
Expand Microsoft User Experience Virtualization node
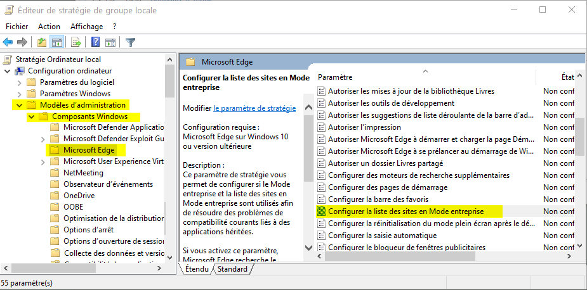click(x=43, y=162)
